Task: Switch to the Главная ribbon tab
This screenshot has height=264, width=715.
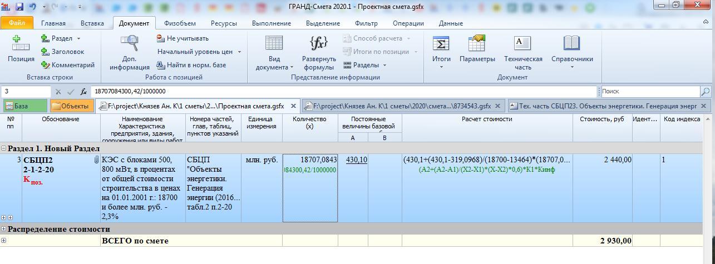Action: click(53, 23)
